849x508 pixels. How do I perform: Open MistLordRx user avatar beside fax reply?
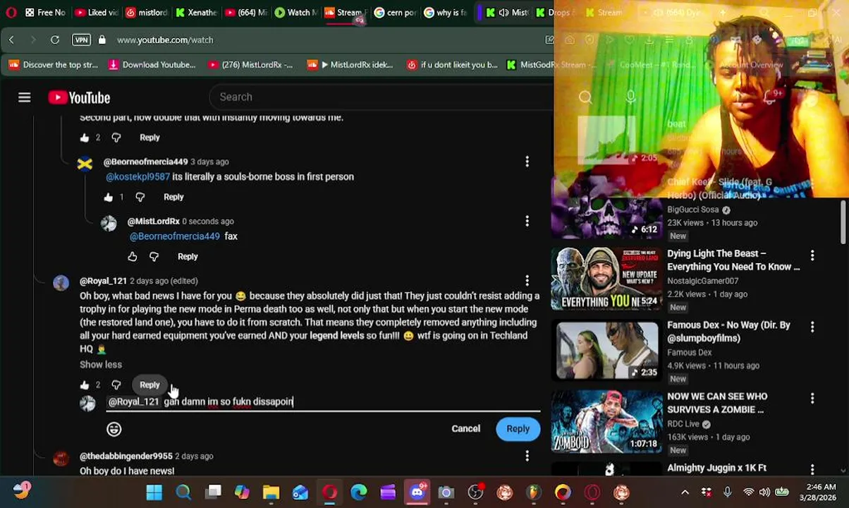[x=109, y=224]
